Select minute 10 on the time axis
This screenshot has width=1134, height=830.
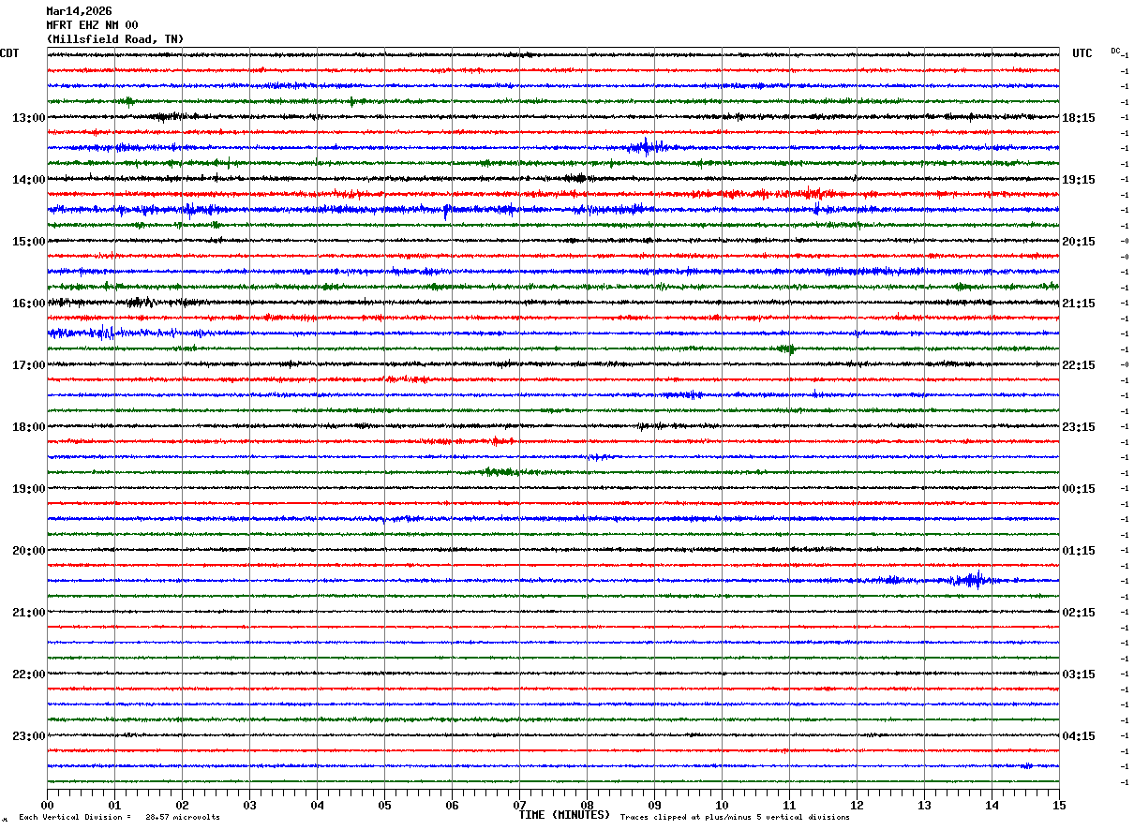click(x=722, y=806)
